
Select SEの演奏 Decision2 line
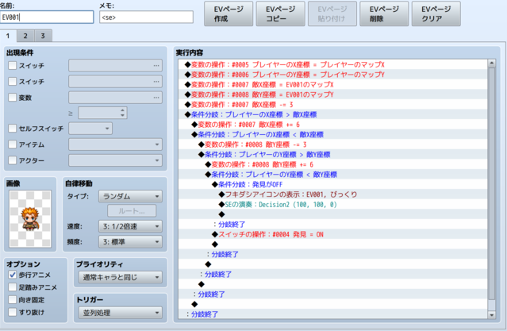pos(333,205)
